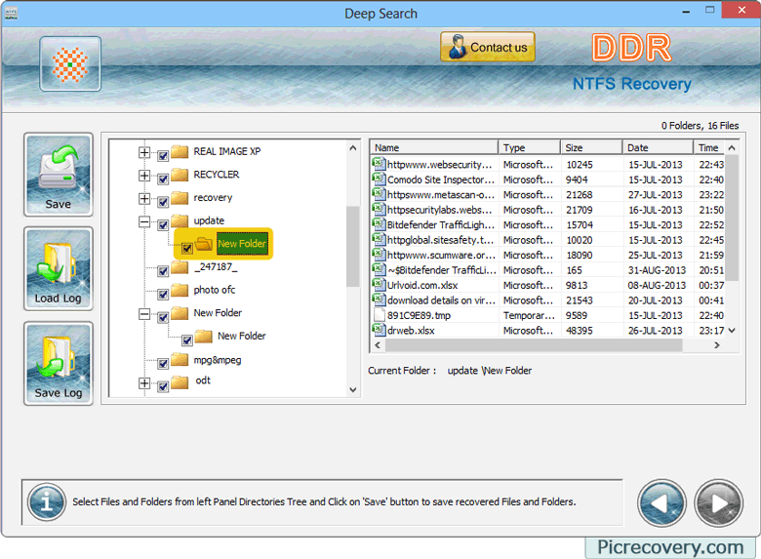Click folder icon next to mpg&mpeg
Viewport: 761px width, 559px height.
coord(180,359)
